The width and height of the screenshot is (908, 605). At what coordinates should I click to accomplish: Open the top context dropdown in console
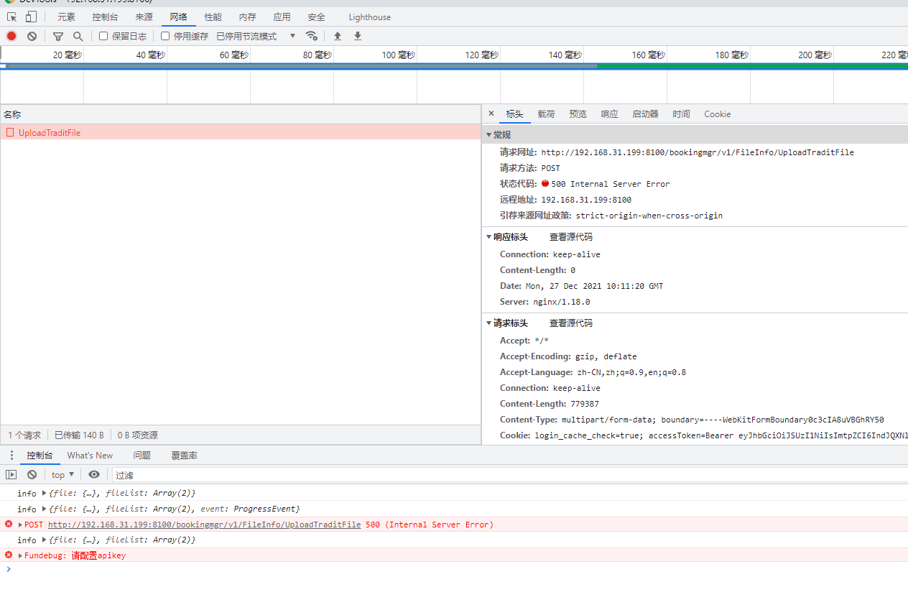(x=62, y=474)
